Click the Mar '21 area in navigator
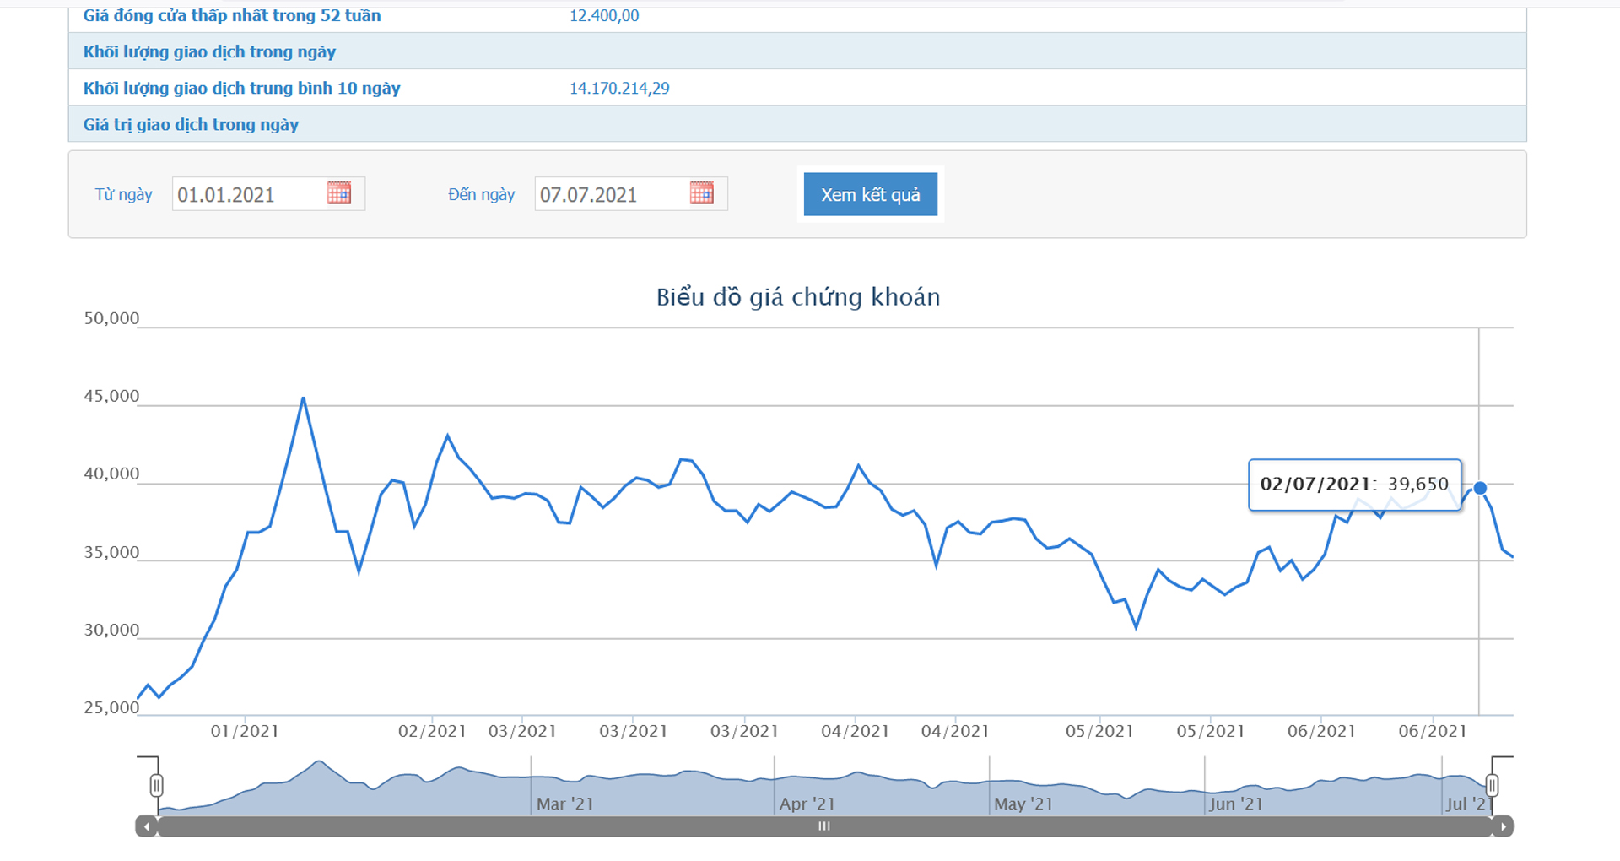Screen dimensions: 1620x861 click(565, 804)
